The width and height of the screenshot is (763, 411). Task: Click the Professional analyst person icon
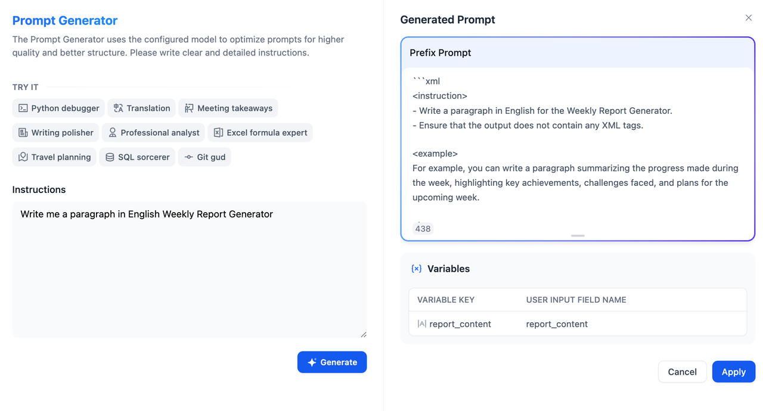[x=113, y=133]
